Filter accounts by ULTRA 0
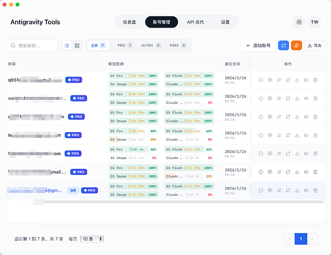Image resolution: width=331 pixels, height=255 pixels. [x=151, y=45]
